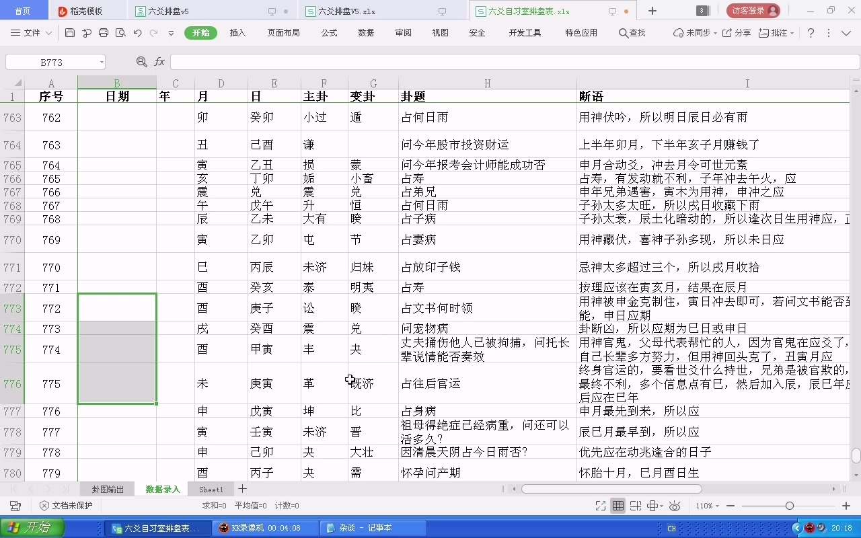Viewport: 861px width, 538px height.
Task: Switch to normal grid view icon
Action: (618, 506)
